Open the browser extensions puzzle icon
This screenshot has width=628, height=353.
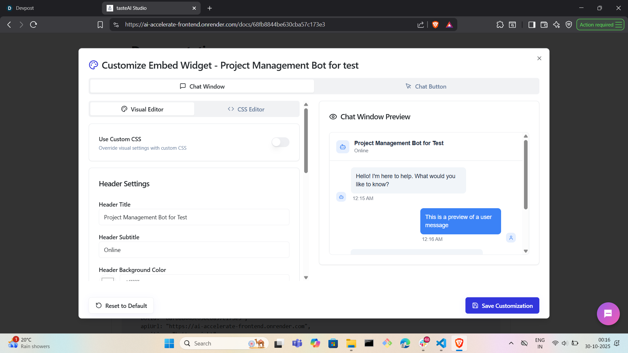point(500,25)
